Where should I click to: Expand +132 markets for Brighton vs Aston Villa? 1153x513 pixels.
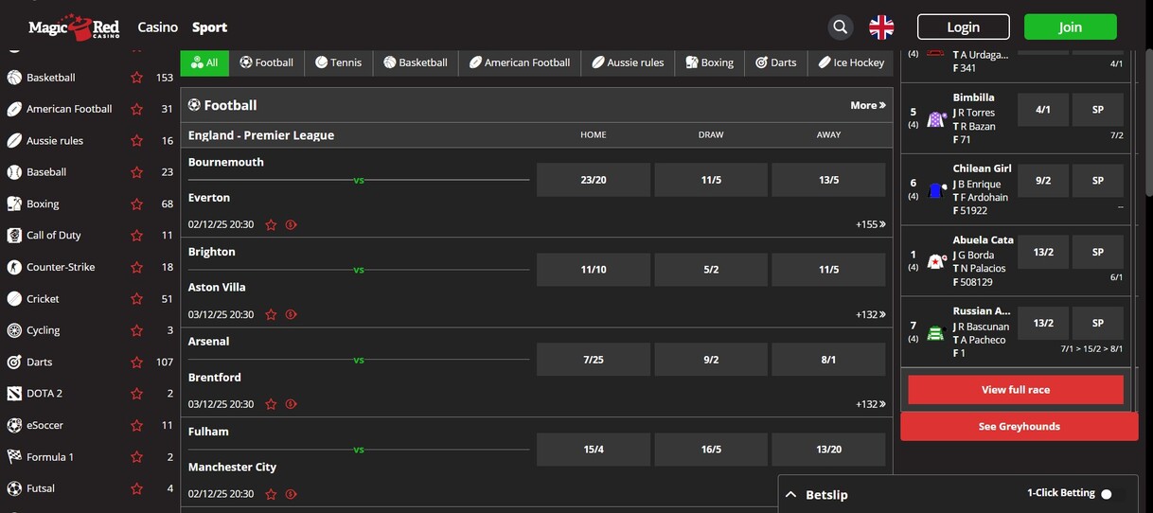point(871,314)
